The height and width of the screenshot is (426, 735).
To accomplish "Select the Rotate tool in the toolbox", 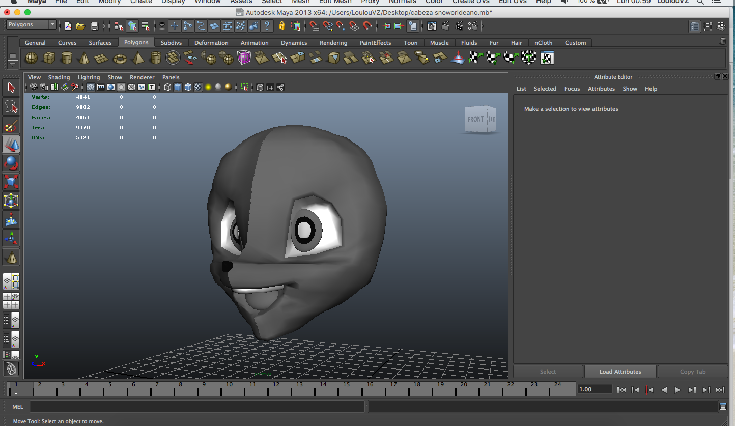I will click(x=11, y=163).
